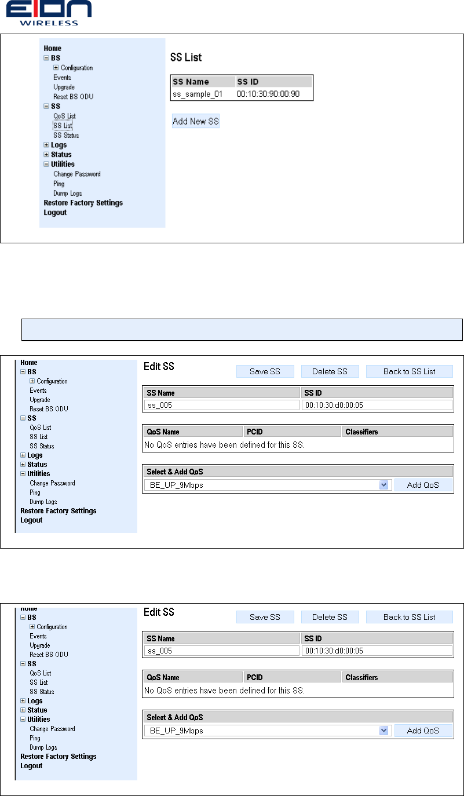Choose Restore Factory Settings in bottom Edit SS page
464x796 pixels.
[x=59, y=757]
